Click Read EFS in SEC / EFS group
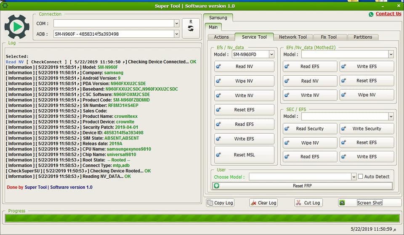404x235 pixels. 310,156
